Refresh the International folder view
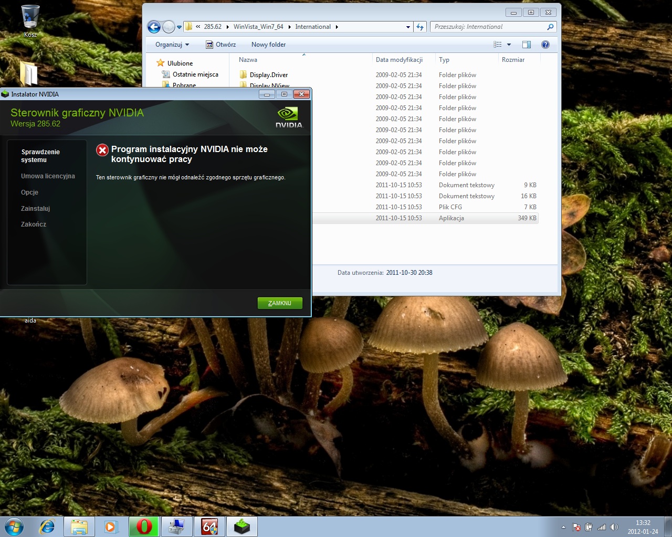The width and height of the screenshot is (672, 537). click(x=420, y=27)
